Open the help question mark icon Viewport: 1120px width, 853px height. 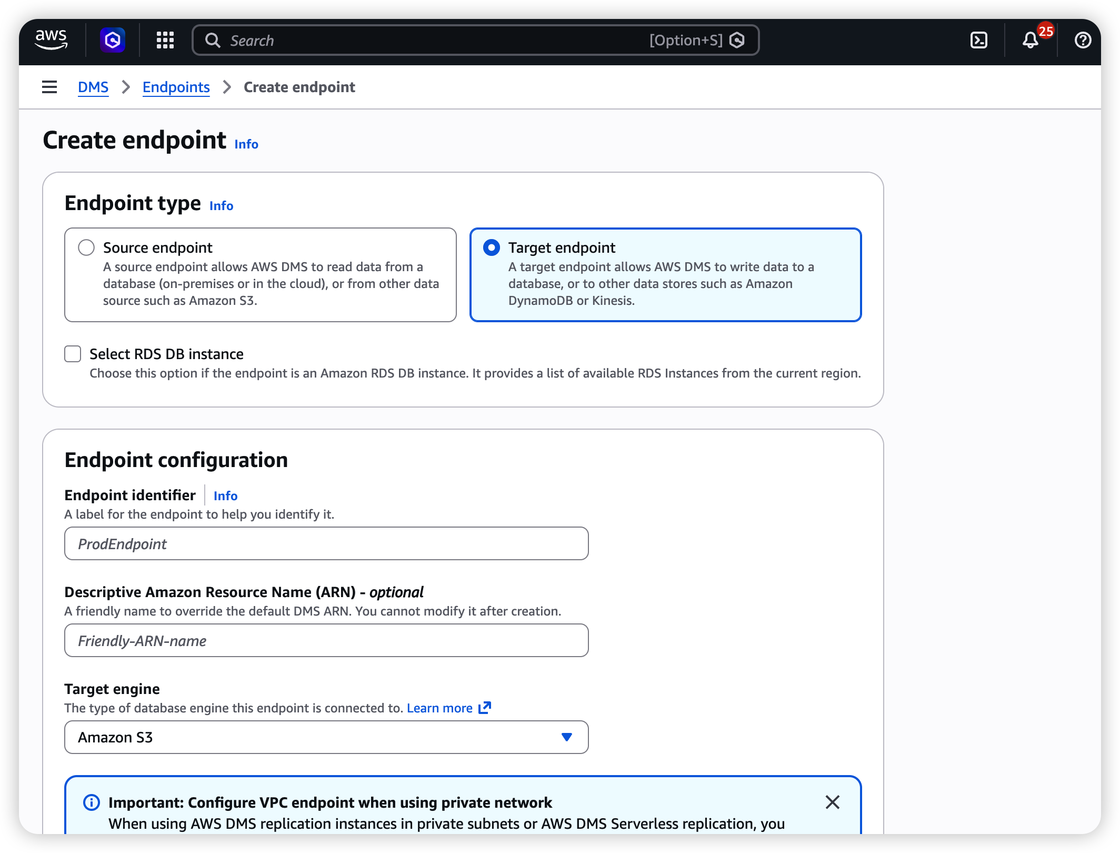point(1083,40)
